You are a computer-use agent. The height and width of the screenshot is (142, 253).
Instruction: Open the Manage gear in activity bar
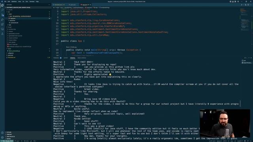pyautogui.click(x=2, y=138)
